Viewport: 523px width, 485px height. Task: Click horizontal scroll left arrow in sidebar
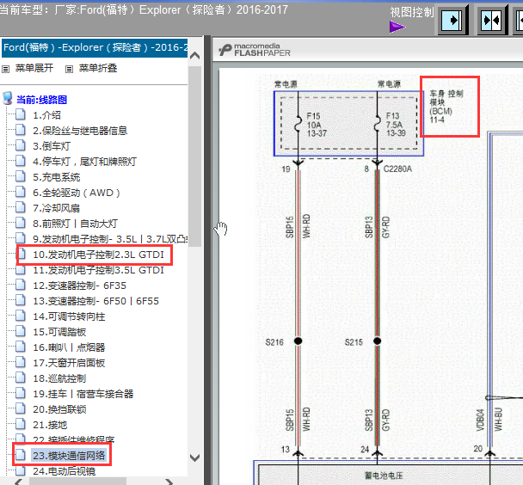tap(19, 482)
